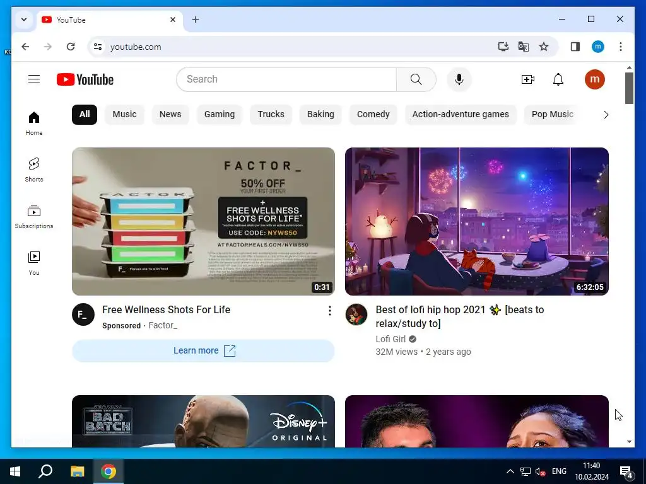This screenshot has width=646, height=484.
Task: Go back with browser back arrow
Action: pyautogui.click(x=25, y=47)
